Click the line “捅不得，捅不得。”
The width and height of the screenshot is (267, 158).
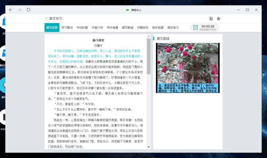[x=77, y=115]
